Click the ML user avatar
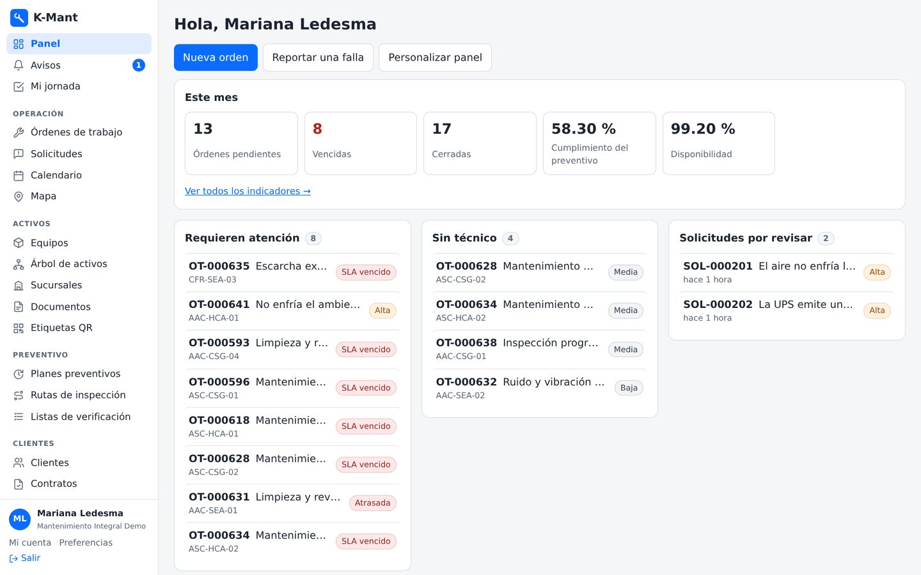The width and height of the screenshot is (921, 575). [x=20, y=519]
